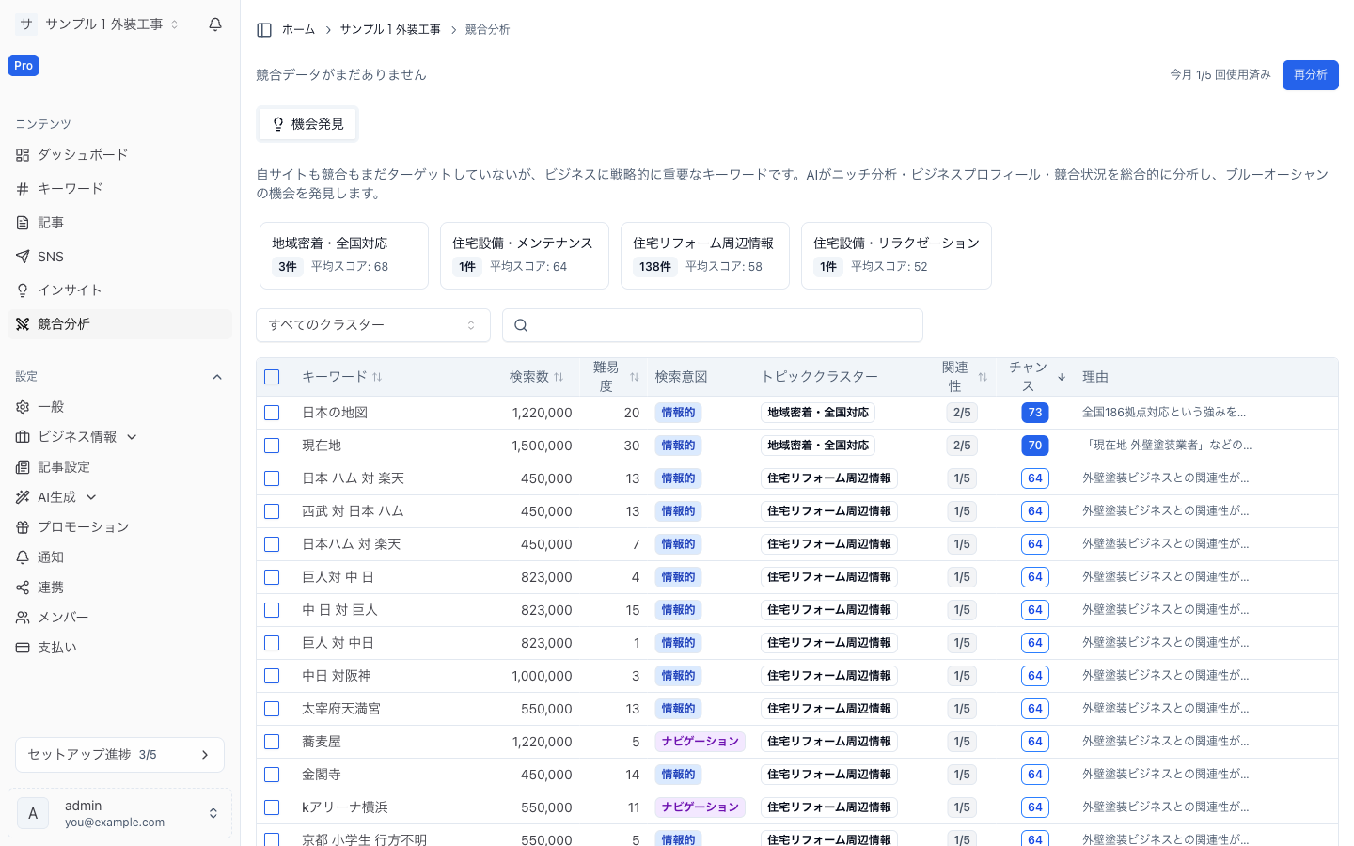This screenshot has height=846, width=1354.
Task: Click the Dashboard grid icon
Action: tap(23, 155)
